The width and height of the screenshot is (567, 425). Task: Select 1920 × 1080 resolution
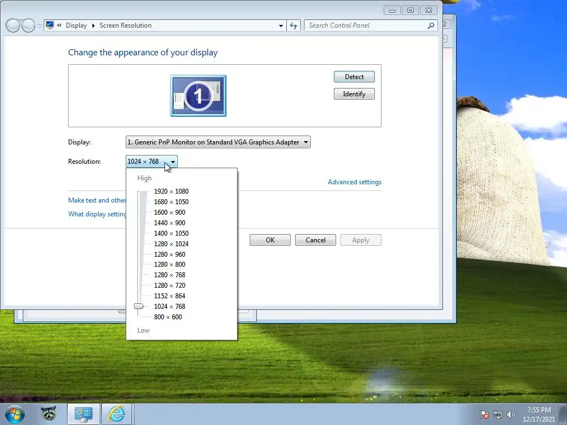point(171,191)
